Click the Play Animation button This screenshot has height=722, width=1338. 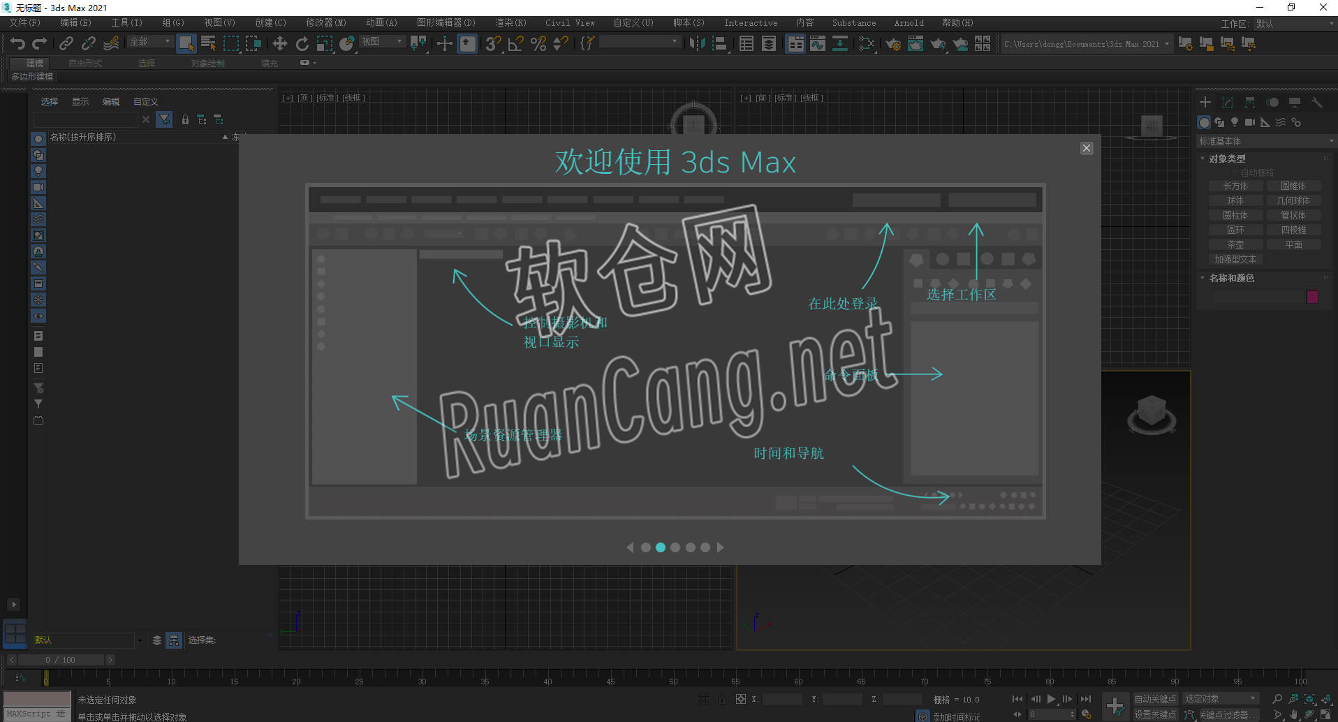(1051, 699)
